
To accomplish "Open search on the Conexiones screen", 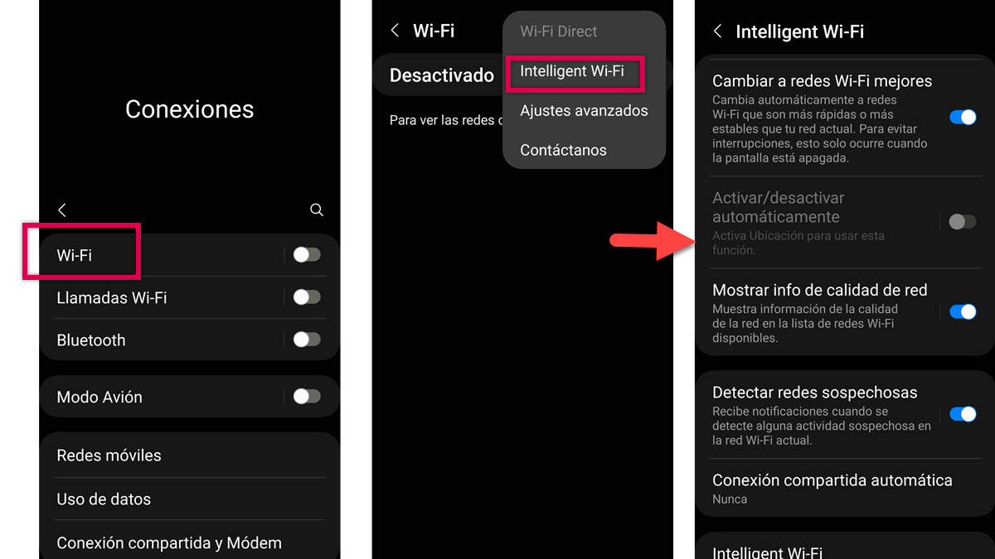I will tap(317, 210).
